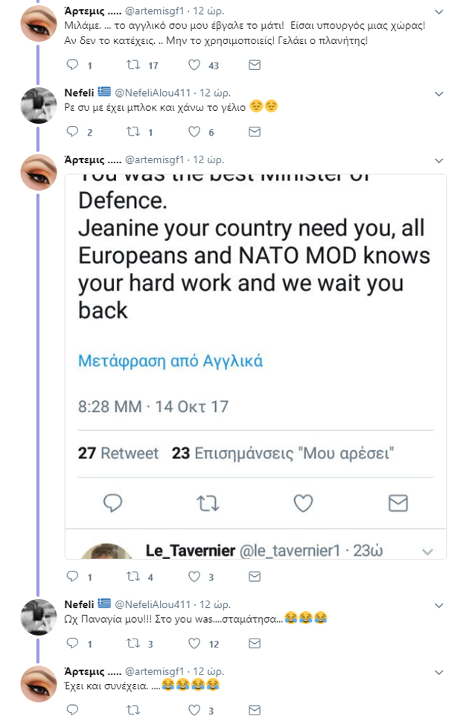Viewport: 469px width, 722px height.
Task: Share Nefeli's 'you was' tweet by message
Action: 254,643
